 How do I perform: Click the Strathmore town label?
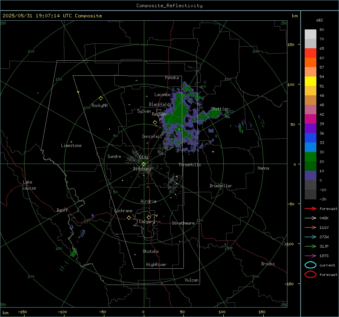183,223
